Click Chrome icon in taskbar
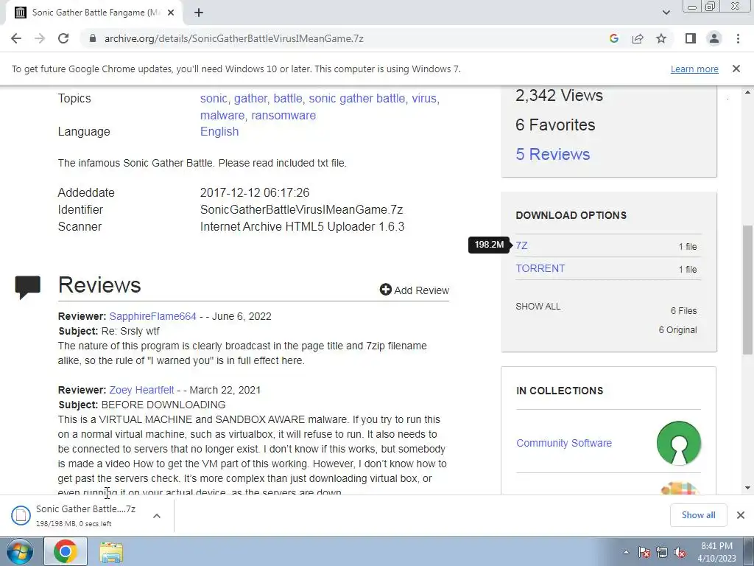Image resolution: width=754 pixels, height=566 pixels. point(66,551)
